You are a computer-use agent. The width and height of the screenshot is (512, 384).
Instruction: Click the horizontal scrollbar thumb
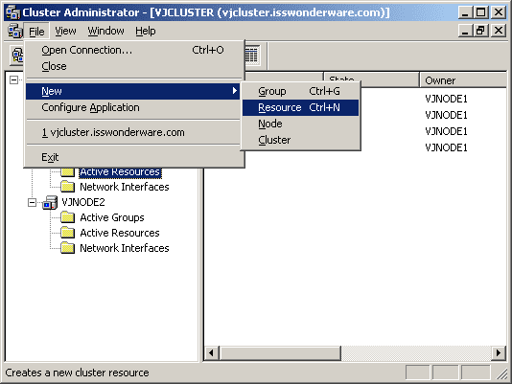click(x=281, y=353)
